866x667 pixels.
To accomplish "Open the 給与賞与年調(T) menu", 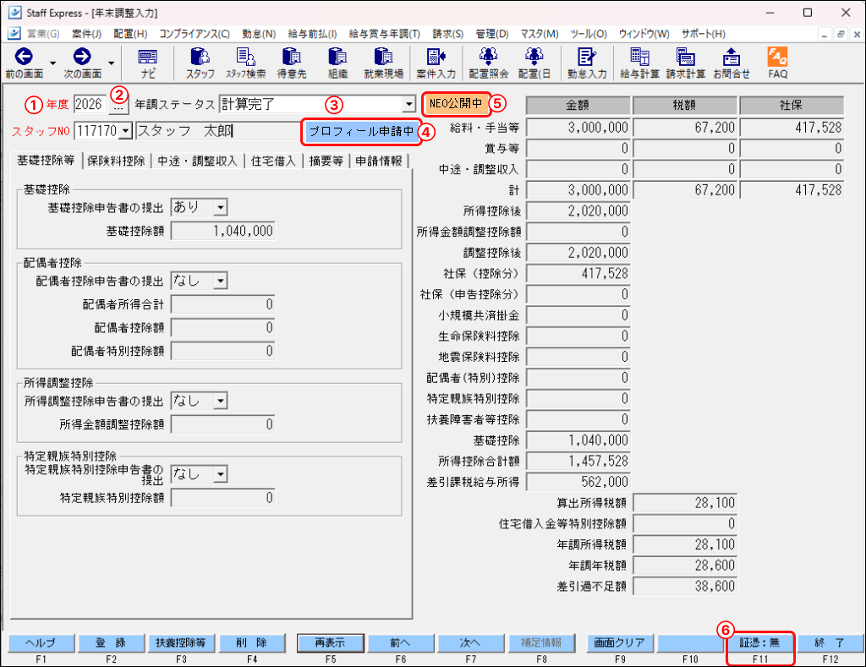I will coord(385,34).
